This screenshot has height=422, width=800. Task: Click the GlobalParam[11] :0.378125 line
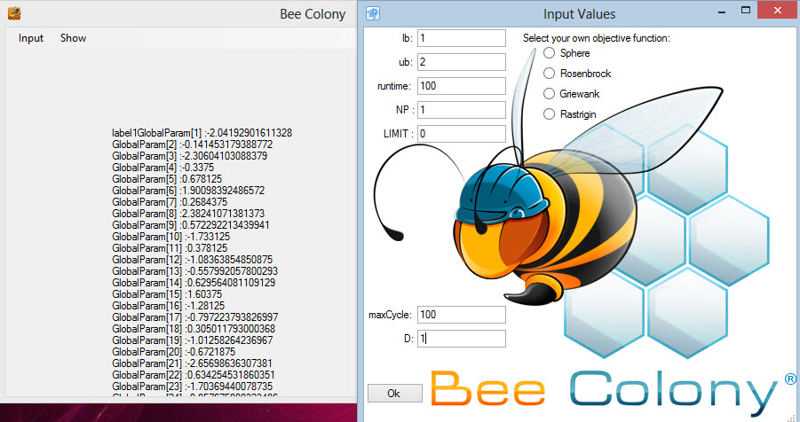tap(170, 249)
